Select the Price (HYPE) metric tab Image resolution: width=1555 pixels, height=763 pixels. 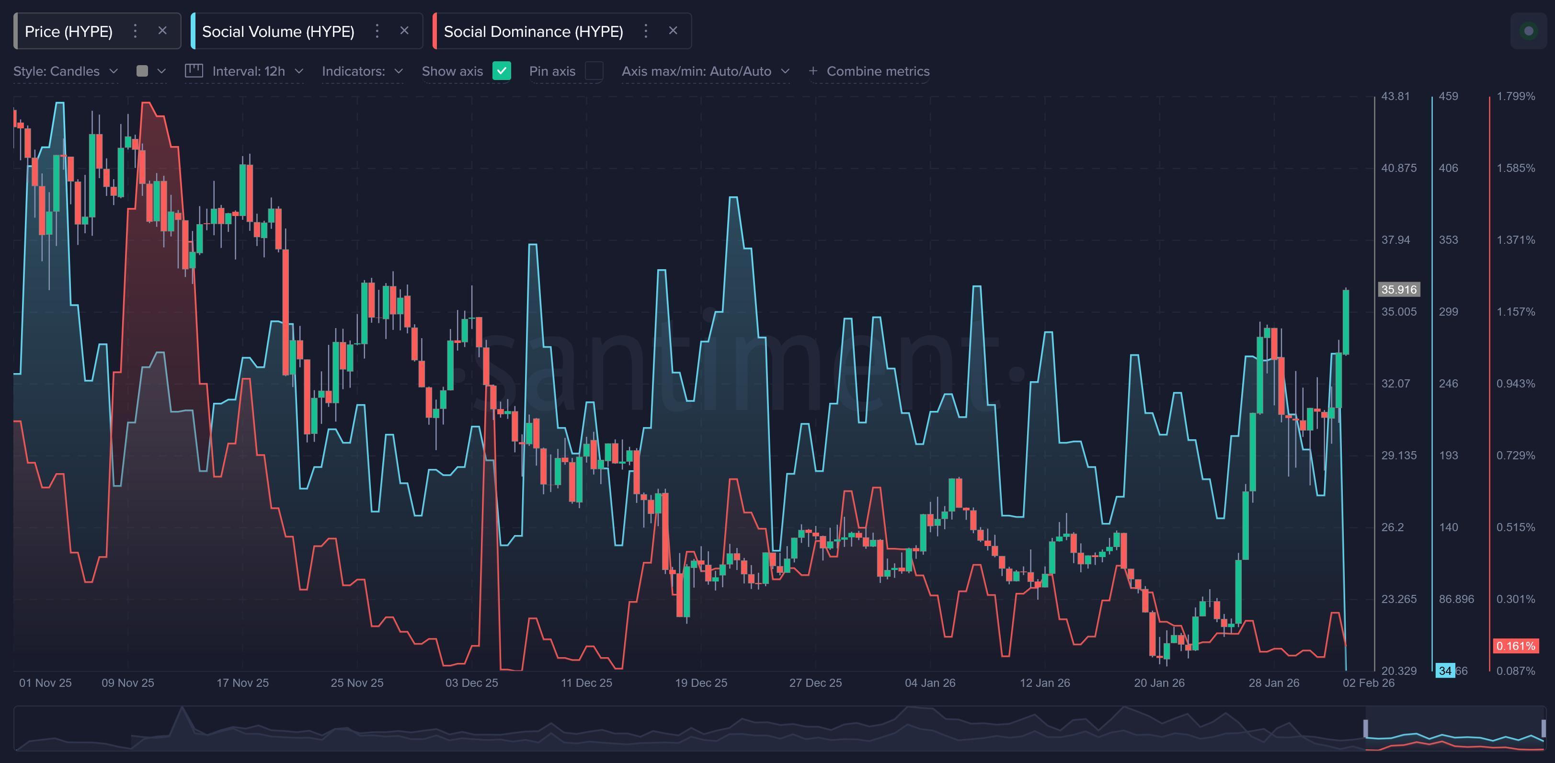click(x=69, y=31)
